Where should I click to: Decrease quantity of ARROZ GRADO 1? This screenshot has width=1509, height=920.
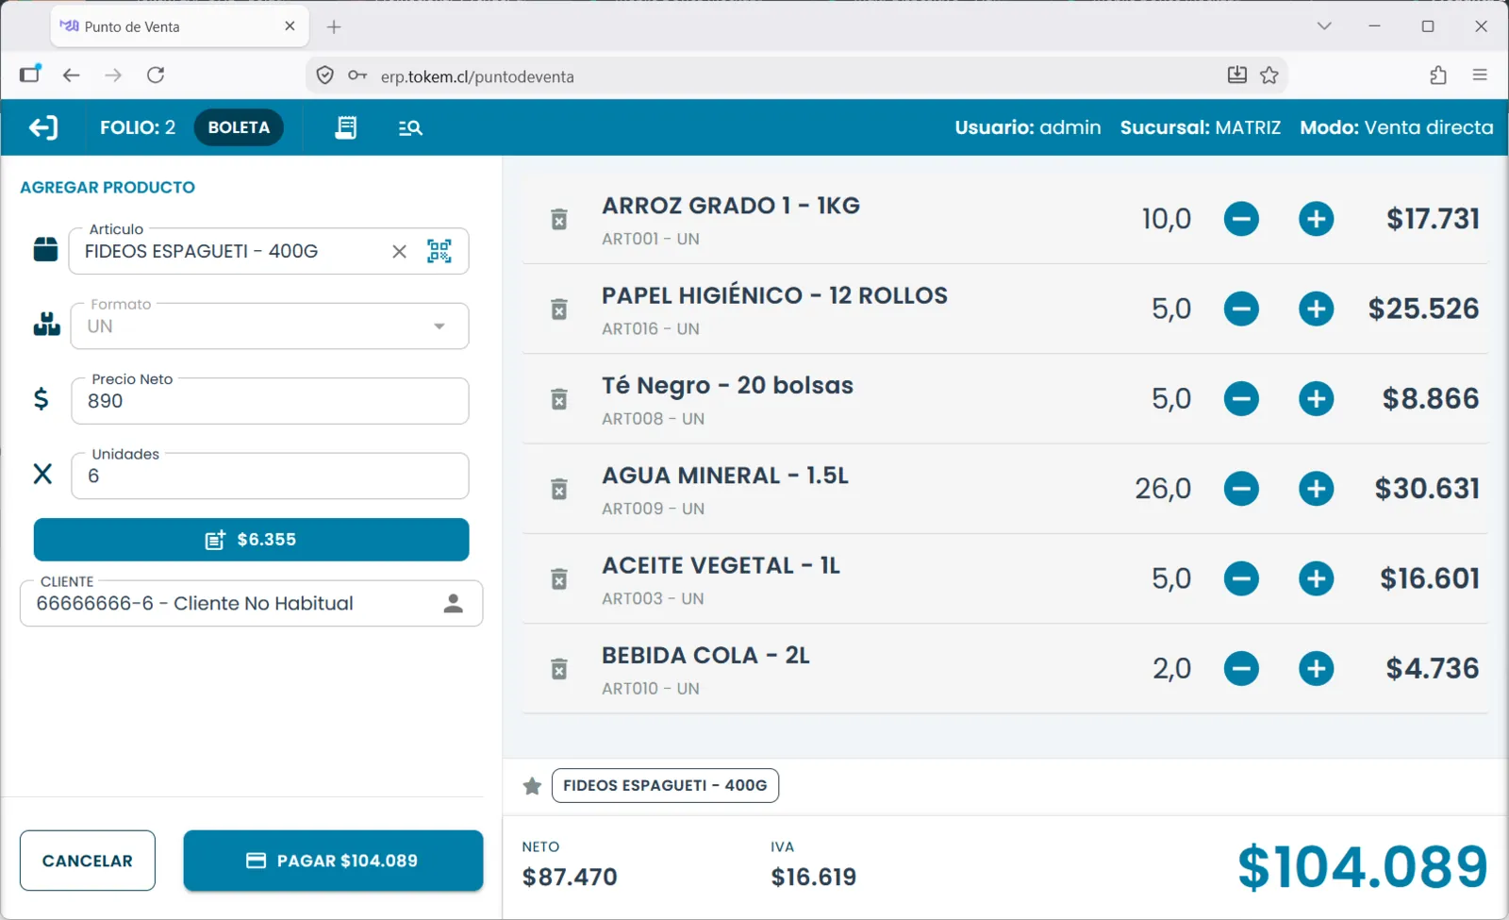point(1241,219)
